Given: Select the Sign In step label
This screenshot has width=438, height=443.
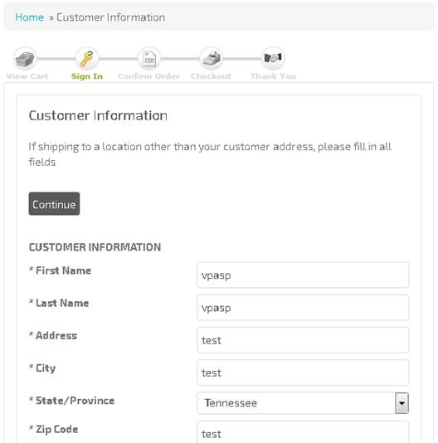Looking at the screenshot, I should [87, 76].
